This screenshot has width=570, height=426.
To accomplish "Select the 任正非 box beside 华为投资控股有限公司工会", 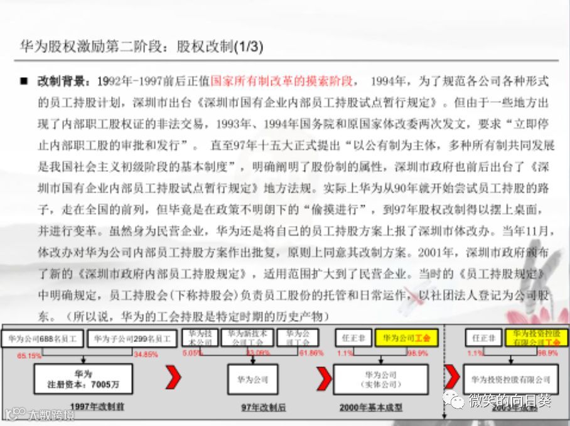I will coord(483,338).
